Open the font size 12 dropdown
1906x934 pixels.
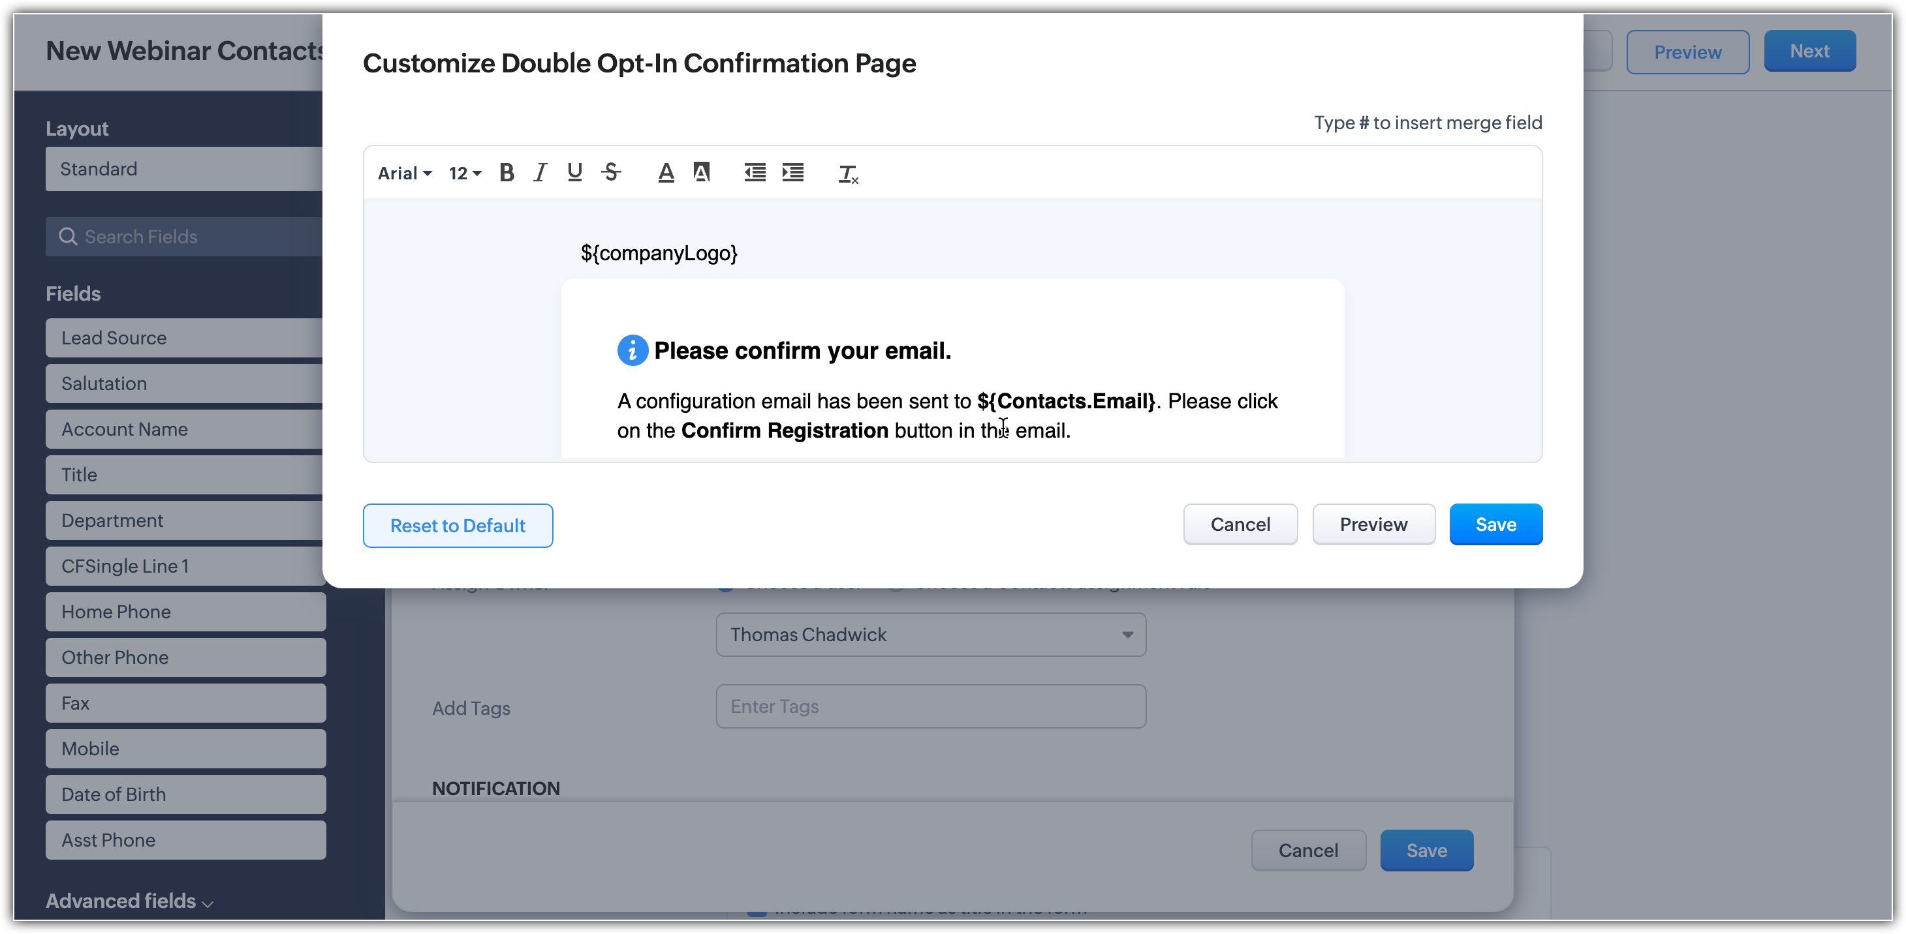coord(465,173)
